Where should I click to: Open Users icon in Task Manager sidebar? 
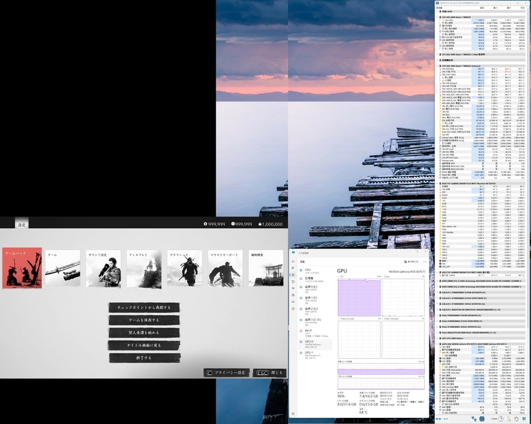293,295
